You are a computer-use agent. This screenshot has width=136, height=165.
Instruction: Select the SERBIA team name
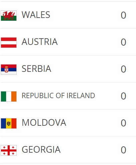point(36,69)
